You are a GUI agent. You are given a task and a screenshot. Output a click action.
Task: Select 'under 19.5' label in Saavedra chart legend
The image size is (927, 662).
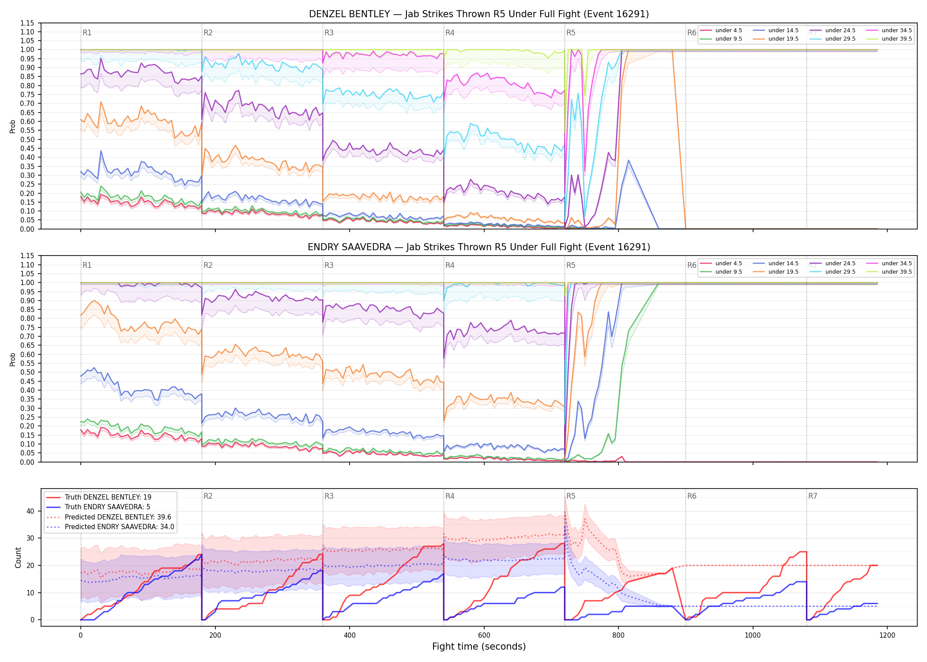pos(783,272)
